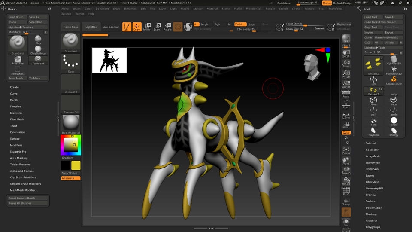Toggle local symmetry (L.Sym)
This screenshot has height=232, width=412.
click(x=346, y=116)
